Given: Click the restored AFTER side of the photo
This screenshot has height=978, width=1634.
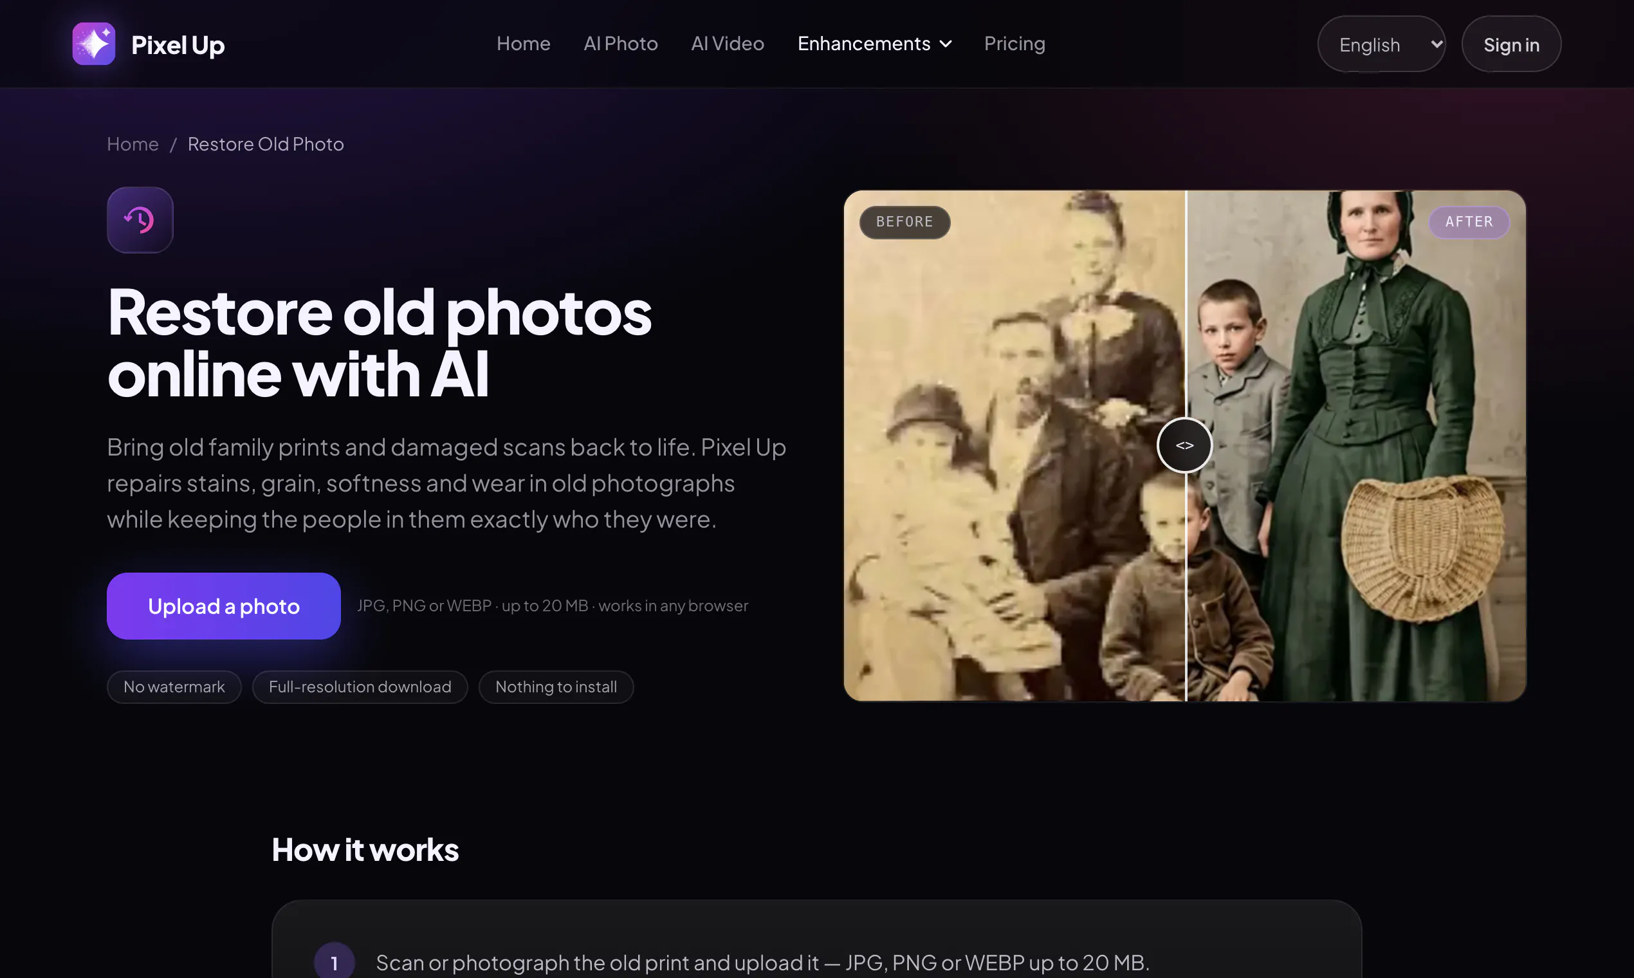Looking at the screenshot, I should coord(1356,445).
